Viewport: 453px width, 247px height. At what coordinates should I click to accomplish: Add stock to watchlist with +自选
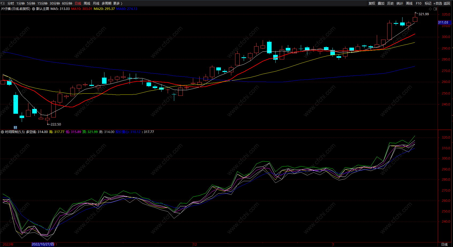438,3
